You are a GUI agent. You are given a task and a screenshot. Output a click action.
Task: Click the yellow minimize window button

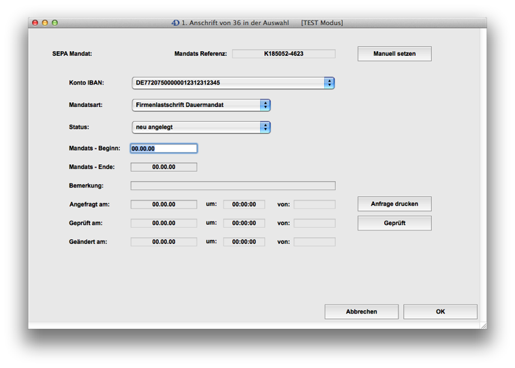[x=45, y=22]
